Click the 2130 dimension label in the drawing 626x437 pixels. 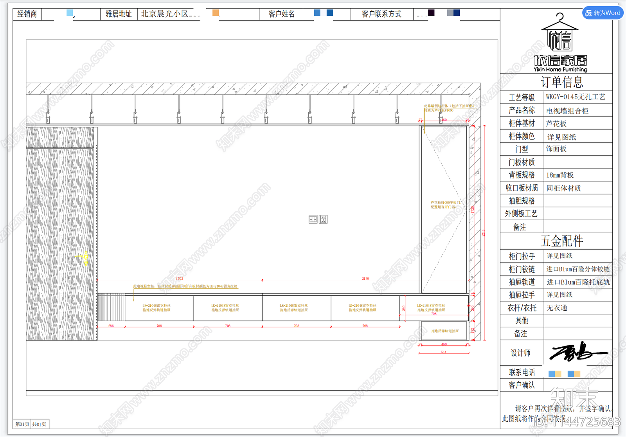pyautogui.click(x=365, y=279)
